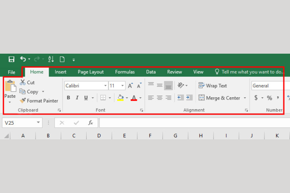The width and height of the screenshot is (290, 193).
Task: Apply the yellow fill color
Action: (x=120, y=98)
